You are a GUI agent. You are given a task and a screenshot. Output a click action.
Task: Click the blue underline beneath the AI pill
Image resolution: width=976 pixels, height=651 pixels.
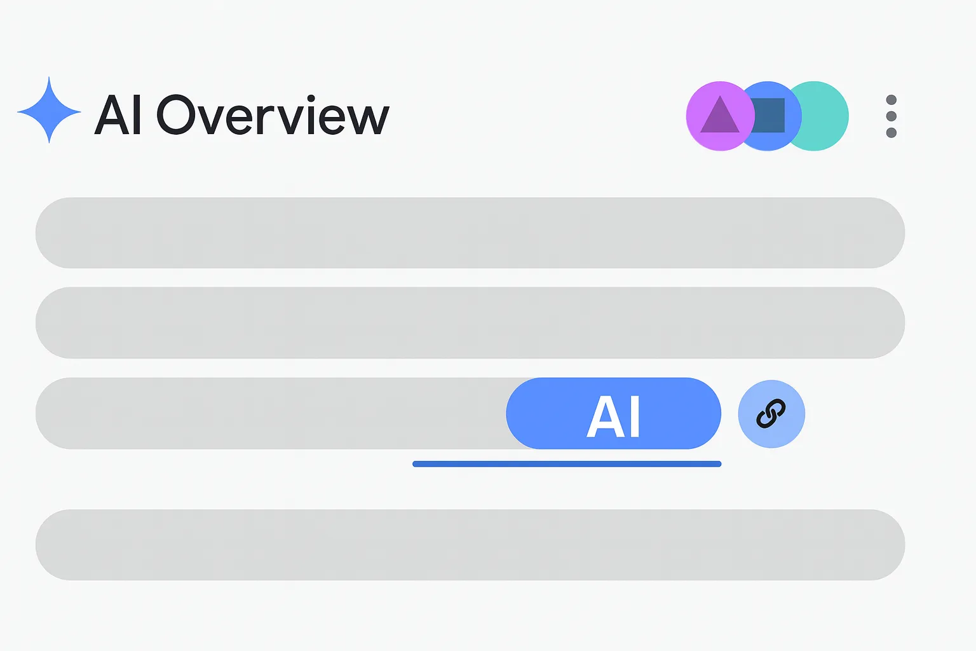pos(566,464)
